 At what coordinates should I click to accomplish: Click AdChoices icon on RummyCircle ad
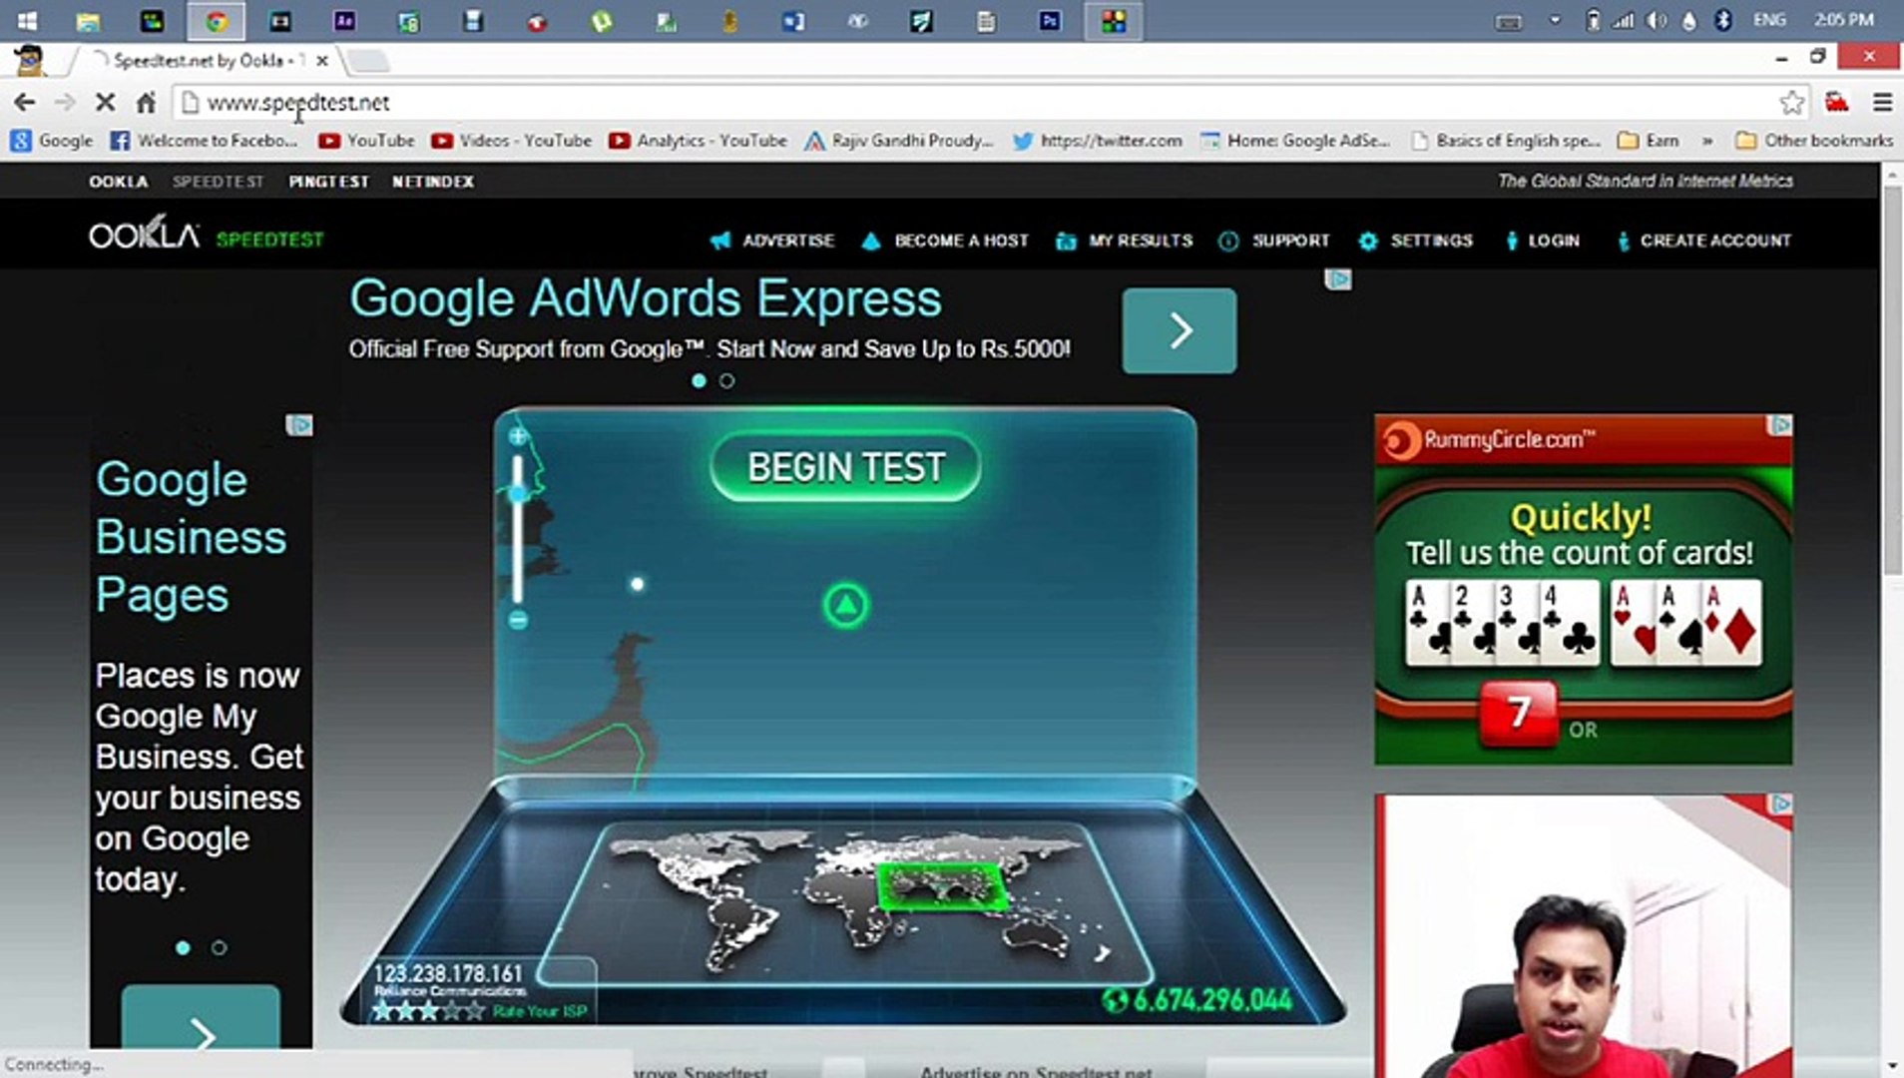(1780, 425)
